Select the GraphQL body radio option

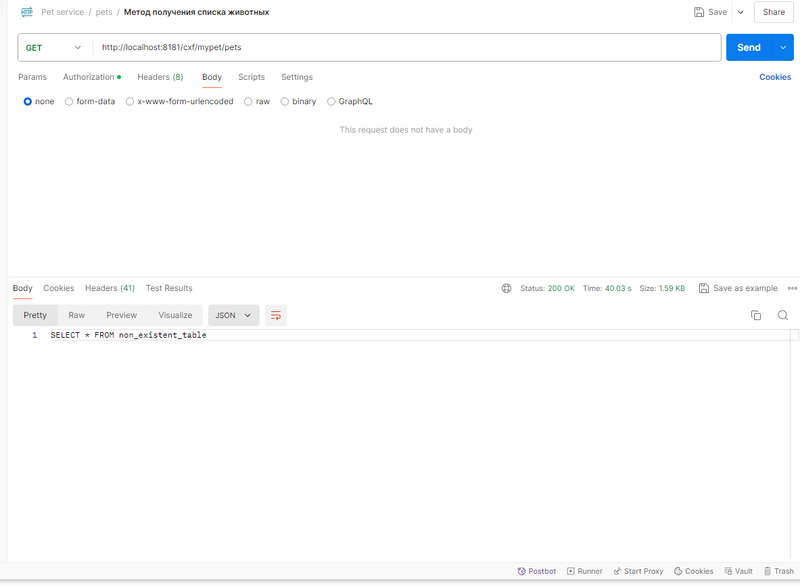click(331, 101)
